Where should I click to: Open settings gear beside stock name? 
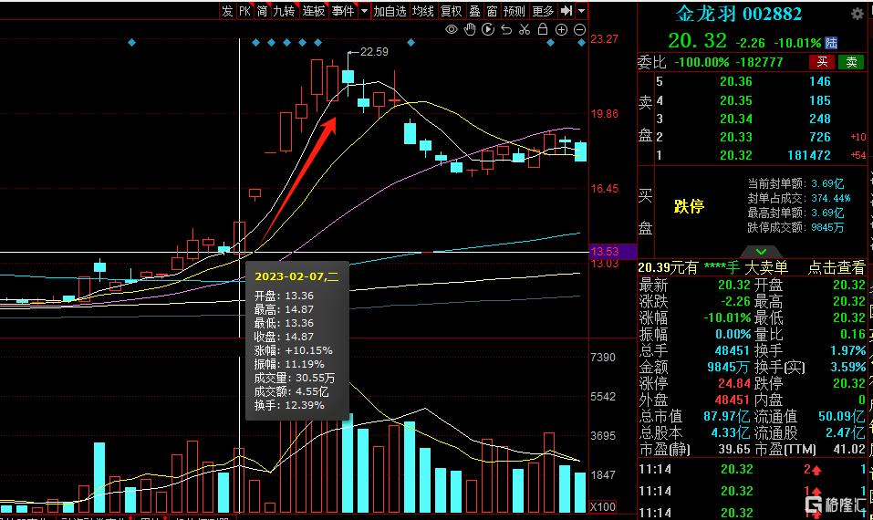[857, 14]
